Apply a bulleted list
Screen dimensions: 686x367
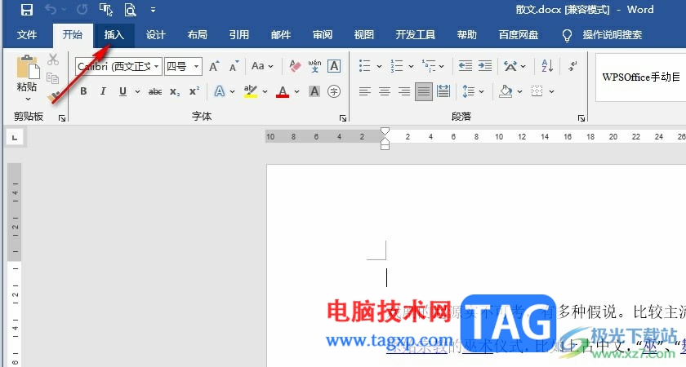click(x=364, y=66)
